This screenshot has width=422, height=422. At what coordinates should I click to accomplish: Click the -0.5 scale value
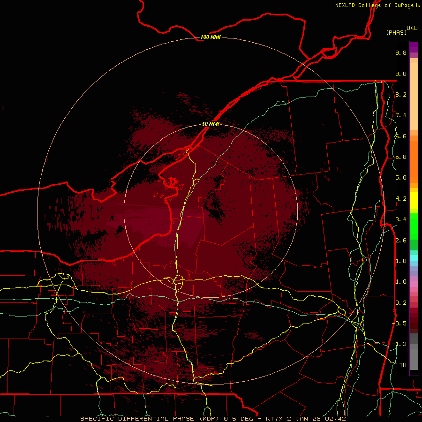(399, 324)
